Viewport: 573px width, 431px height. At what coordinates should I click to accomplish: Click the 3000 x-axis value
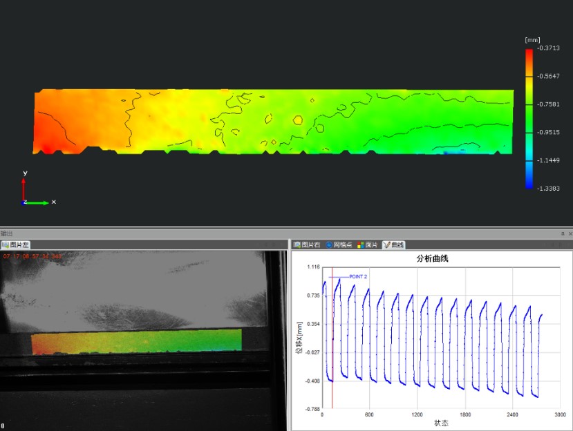[560, 414]
